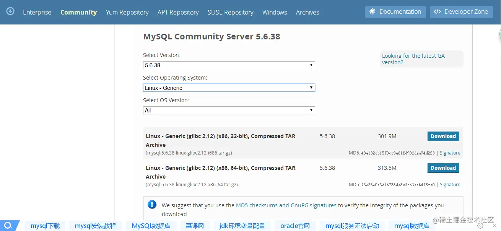
Task: Click the 'jdk环境变量配置' suggestion
Action: coord(242,226)
